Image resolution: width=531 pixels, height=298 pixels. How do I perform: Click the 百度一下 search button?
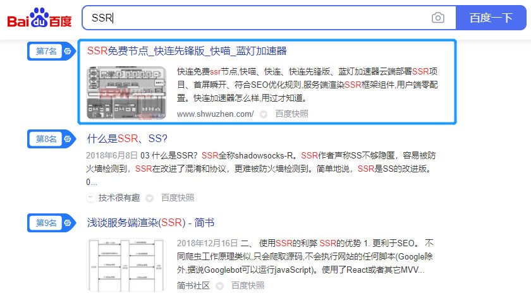(491, 18)
